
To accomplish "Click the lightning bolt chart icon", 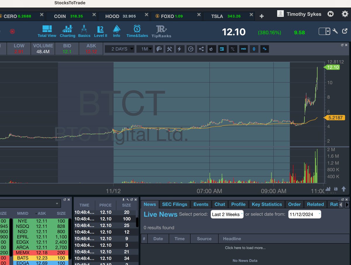I will click(180, 49).
